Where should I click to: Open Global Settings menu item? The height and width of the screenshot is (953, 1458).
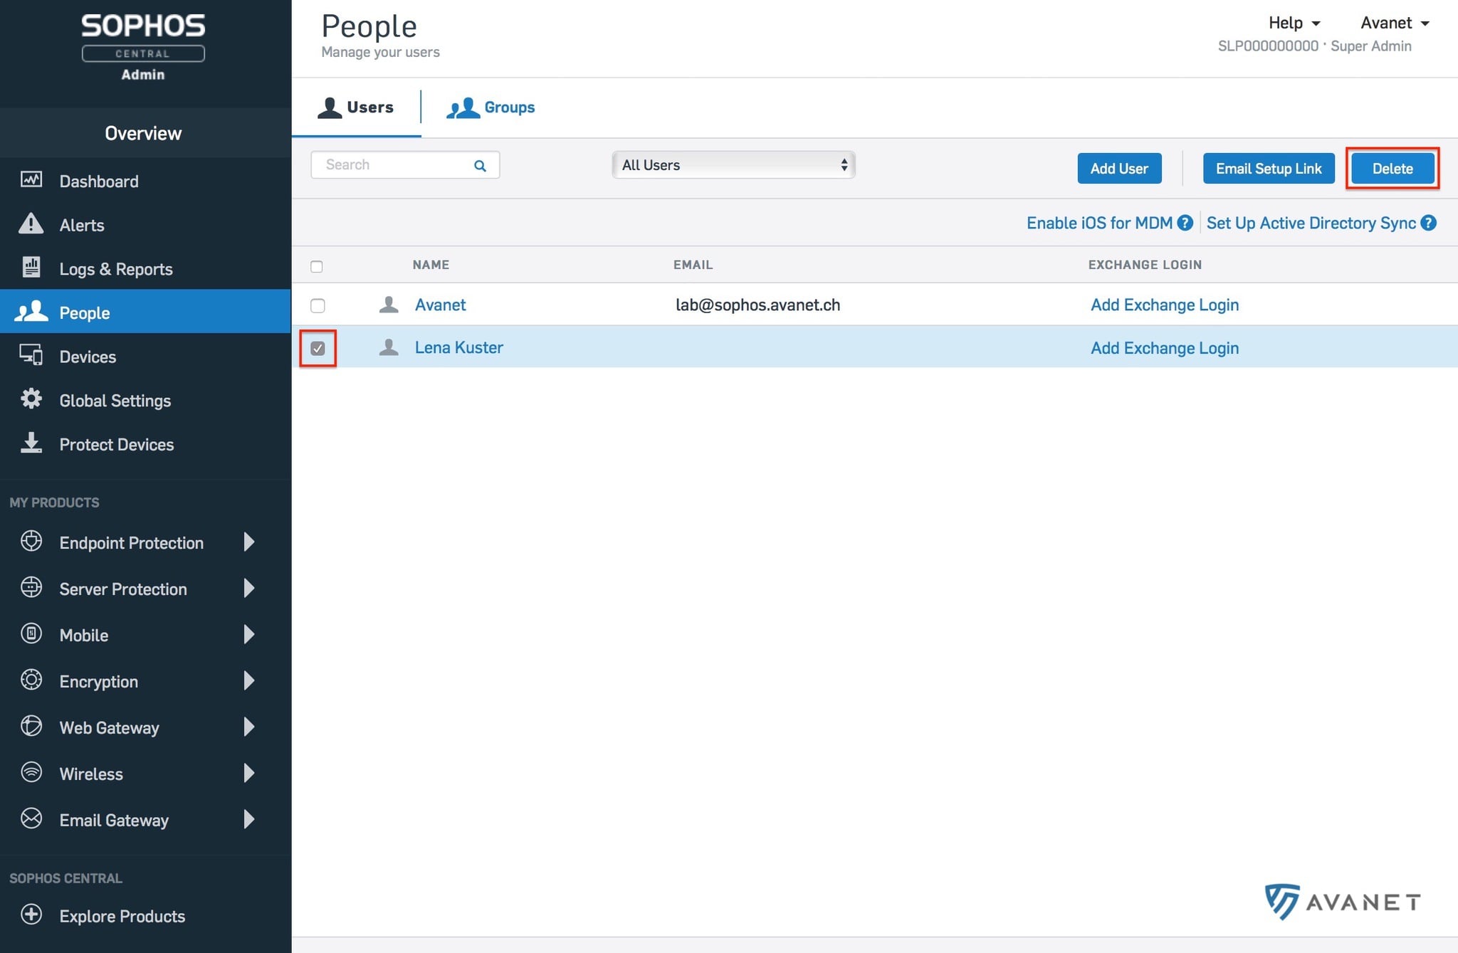[x=145, y=400]
